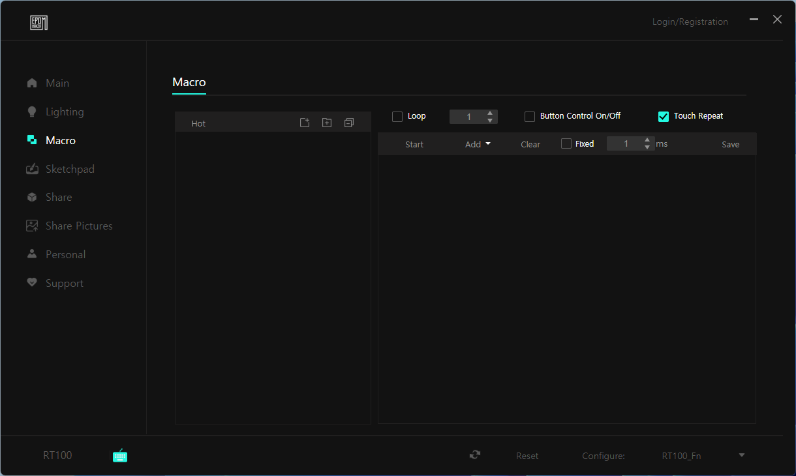Select the teal keyboard device icon
Viewport: 796px width, 476px height.
120,455
